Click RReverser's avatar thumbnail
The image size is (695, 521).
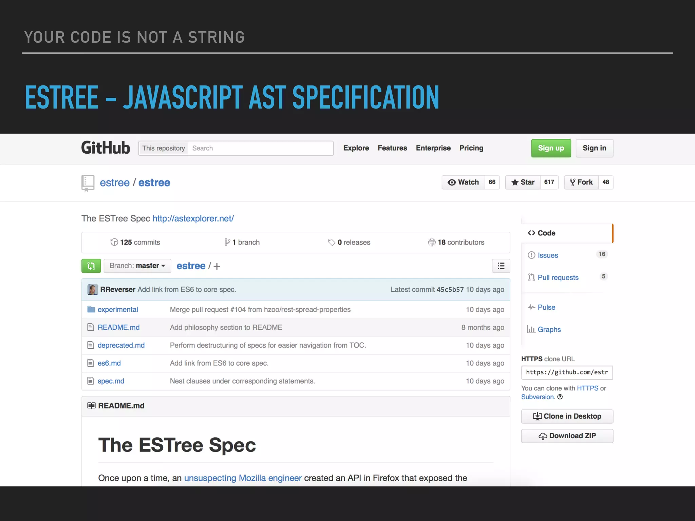92,290
